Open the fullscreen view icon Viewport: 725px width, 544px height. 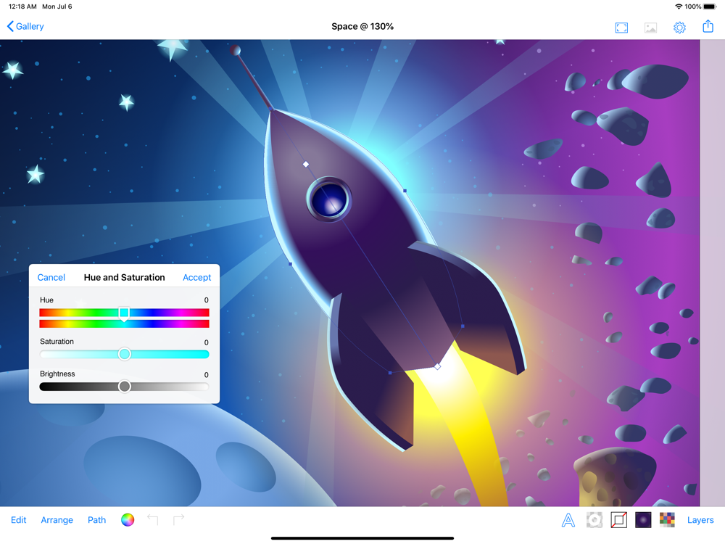pyautogui.click(x=621, y=28)
